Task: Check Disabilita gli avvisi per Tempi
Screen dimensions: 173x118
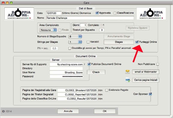Action: 70,48
